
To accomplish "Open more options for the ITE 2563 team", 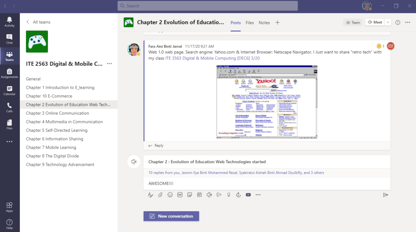I will point(109,64).
